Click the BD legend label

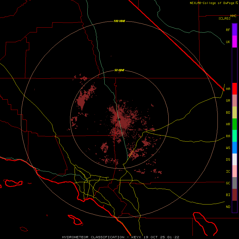pyautogui.click(x=228, y=113)
